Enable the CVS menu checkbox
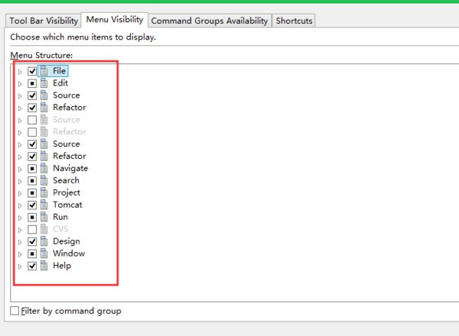Screen dimensions: 459x336 coord(32,230)
